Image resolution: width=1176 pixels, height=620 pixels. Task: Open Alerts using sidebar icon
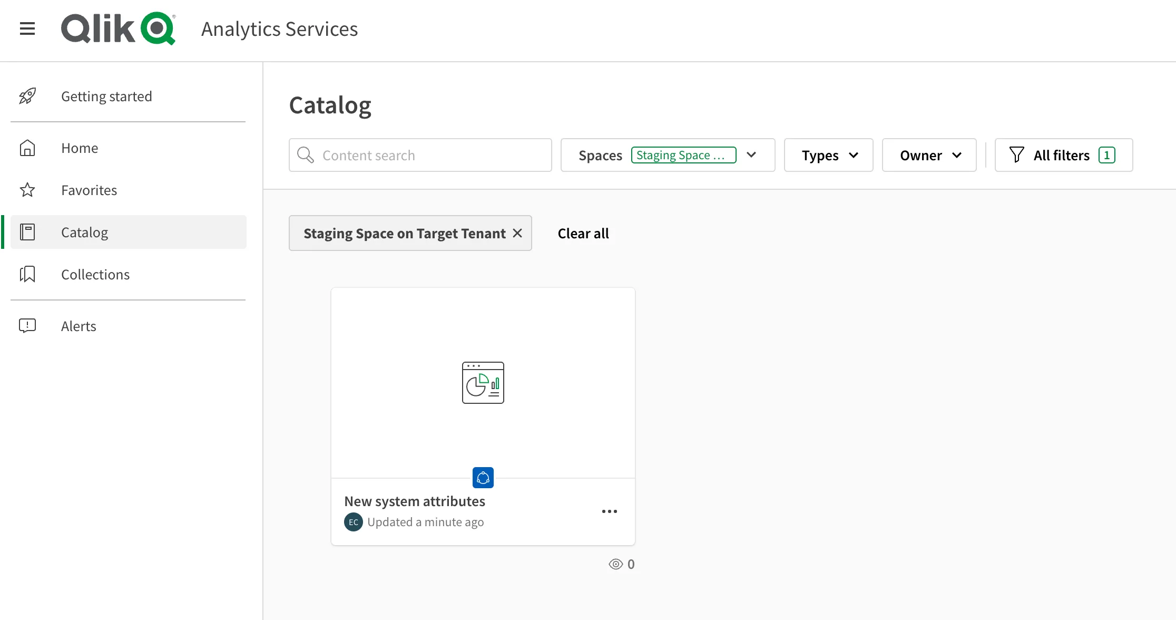27,325
